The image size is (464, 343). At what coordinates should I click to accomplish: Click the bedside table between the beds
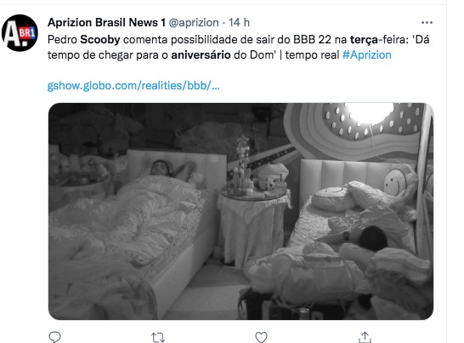pyautogui.click(x=254, y=226)
